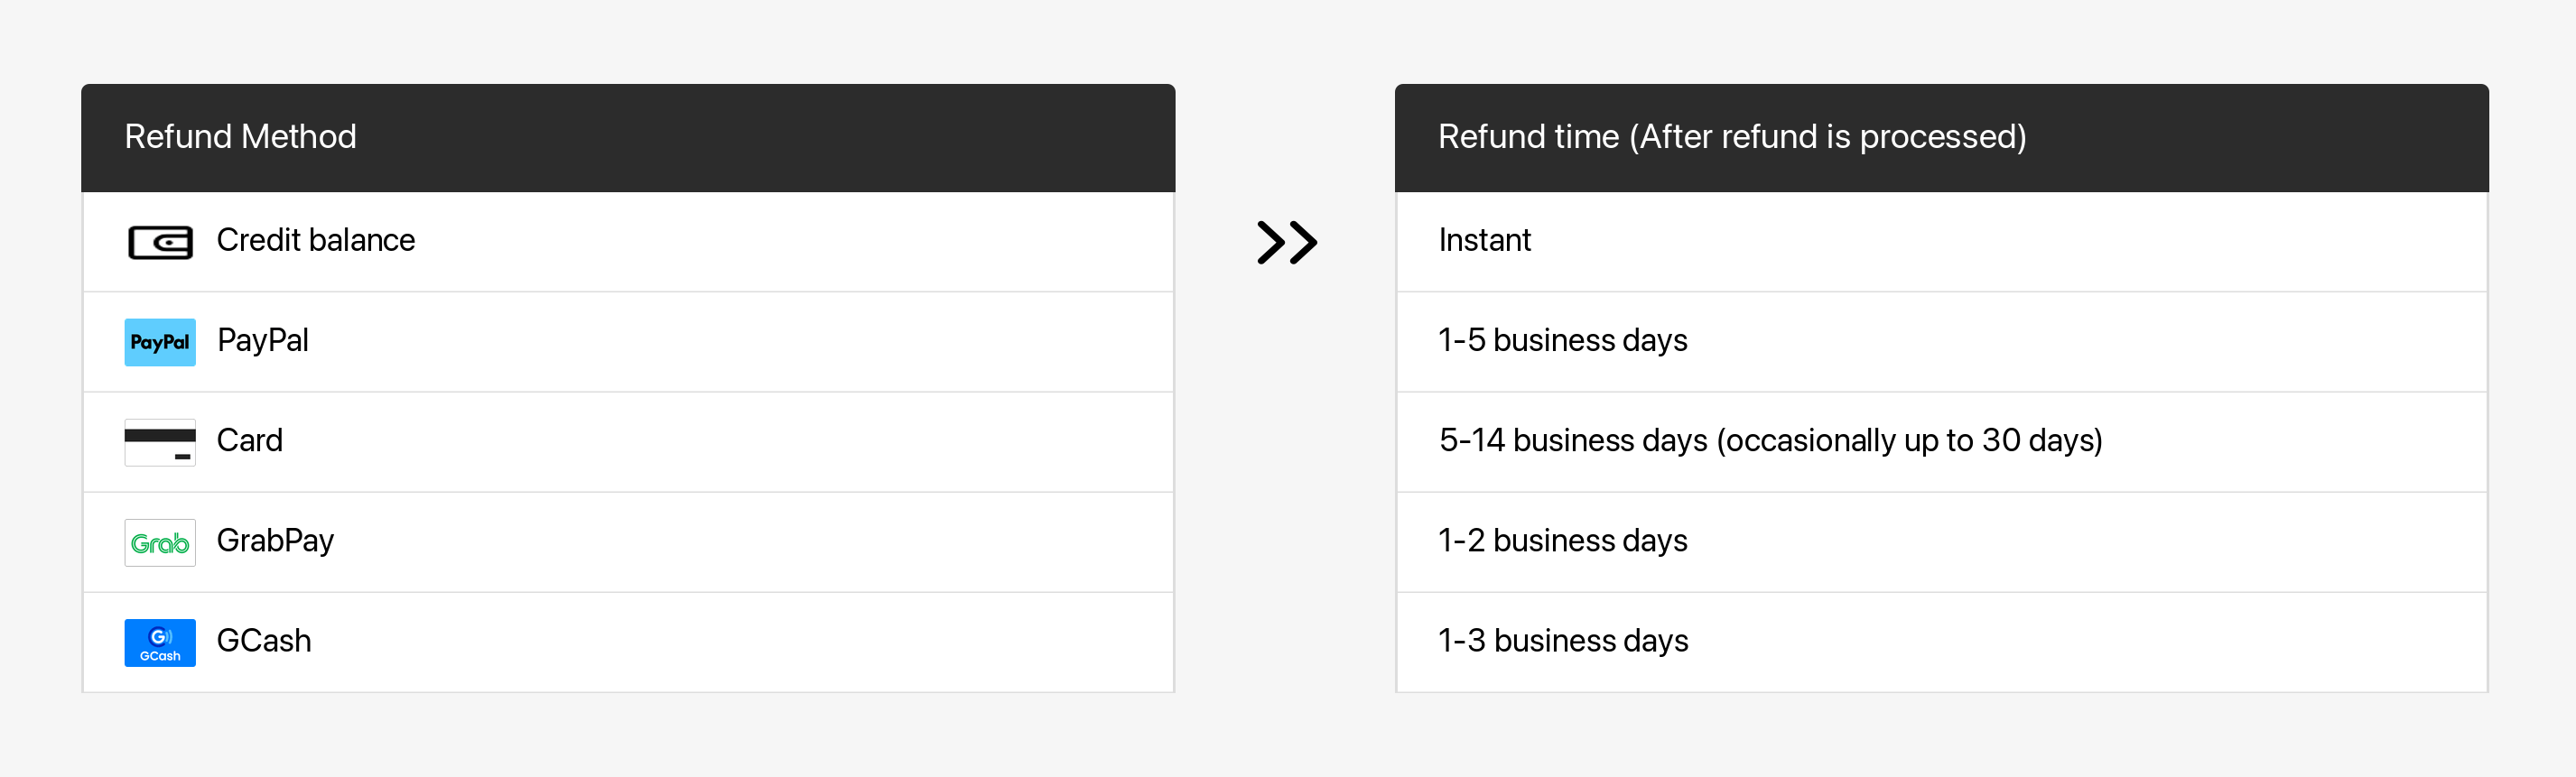Select the PayPal refund method label
Viewport: 2576px width, 777px height.
[262, 341]
